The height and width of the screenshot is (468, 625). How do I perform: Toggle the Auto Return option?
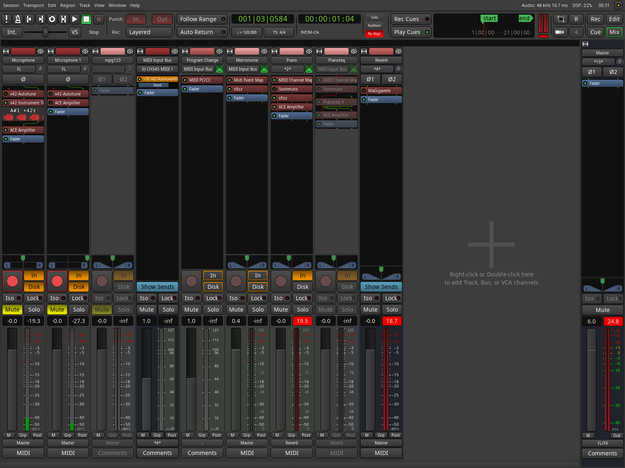click(202, 32)
